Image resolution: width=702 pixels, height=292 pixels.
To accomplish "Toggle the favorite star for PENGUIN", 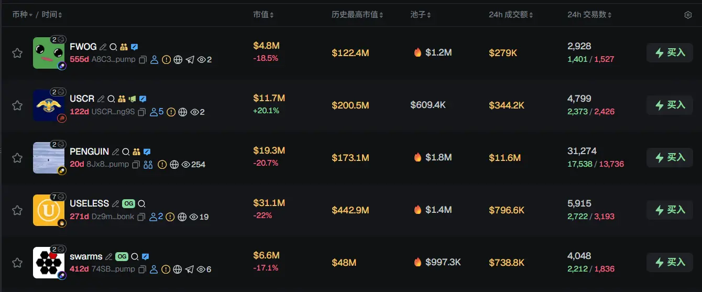I will click(x=17, y=158).
